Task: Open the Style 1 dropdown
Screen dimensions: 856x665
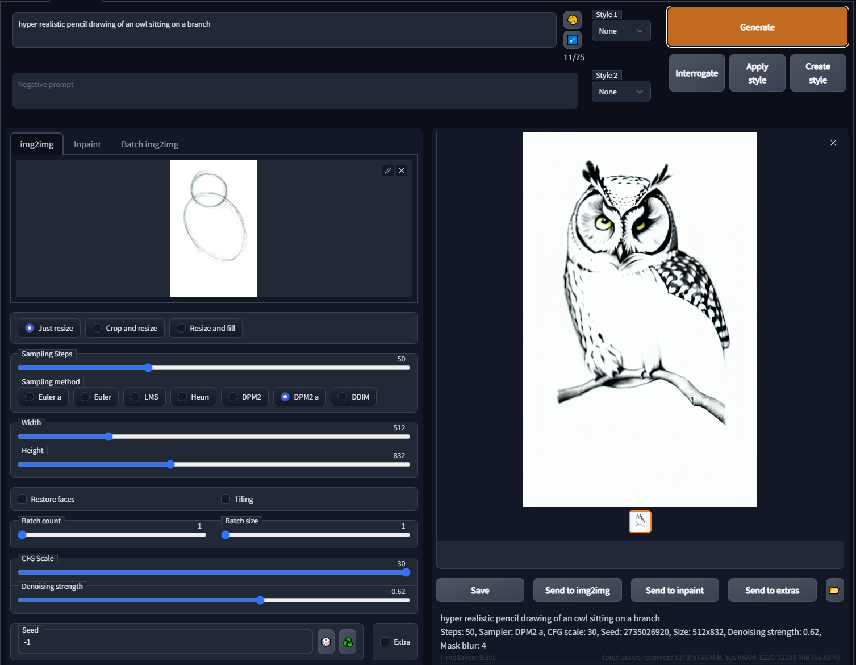Action: click(x=621, y=31)
